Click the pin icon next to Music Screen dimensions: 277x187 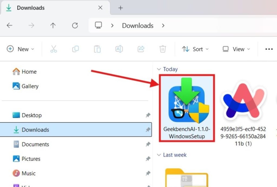point(148,173)
